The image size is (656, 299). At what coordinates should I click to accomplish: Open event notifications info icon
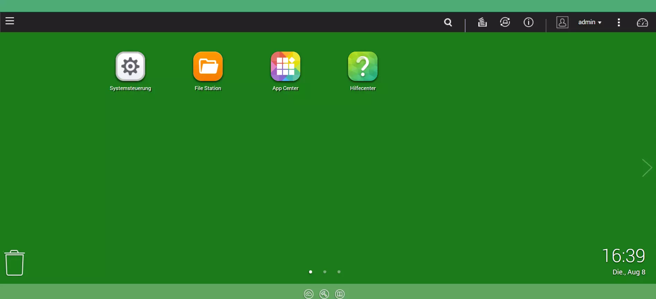529,22
